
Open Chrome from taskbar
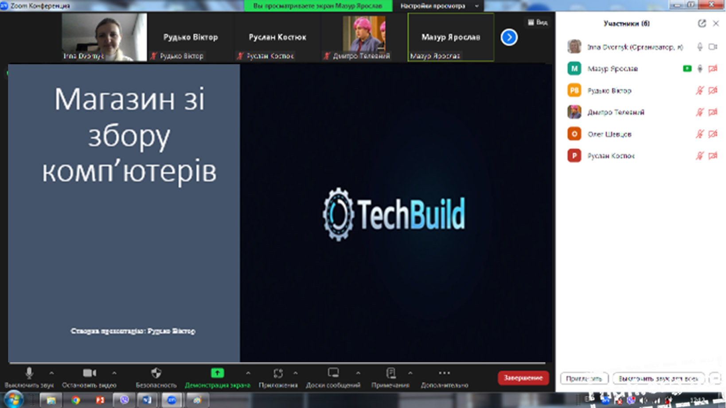[75, 400]
